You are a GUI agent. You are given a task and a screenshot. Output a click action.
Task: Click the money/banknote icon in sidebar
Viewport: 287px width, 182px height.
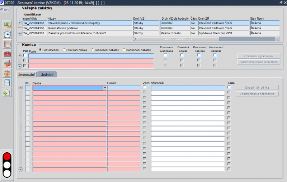click(7, 25)
